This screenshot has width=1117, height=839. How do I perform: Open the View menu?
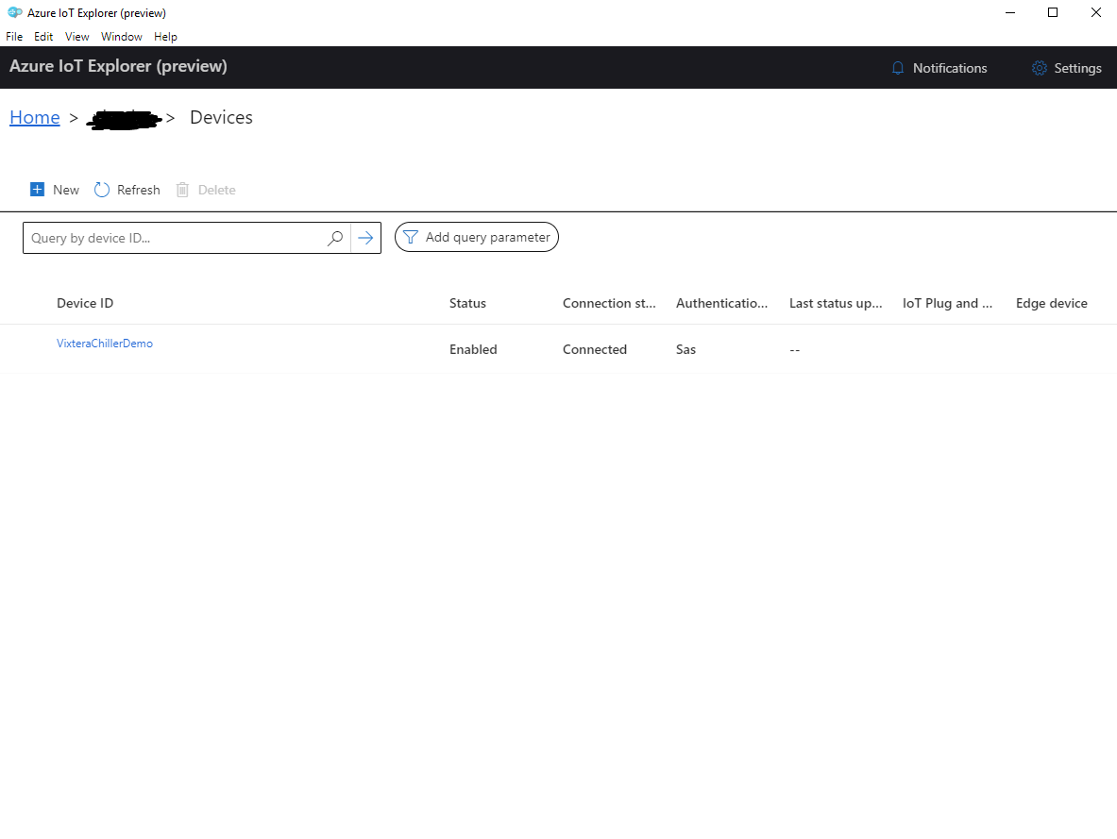(x=76, y=36)
